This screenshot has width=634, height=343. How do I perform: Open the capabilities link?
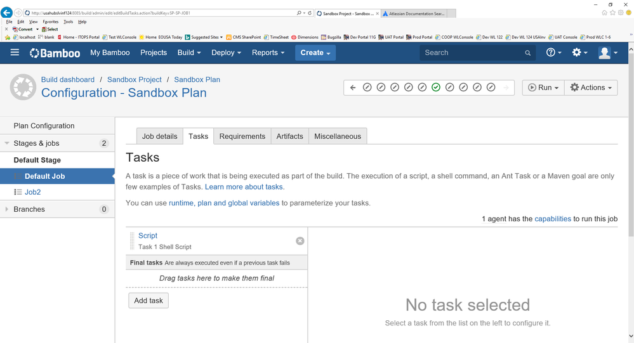(x=553, y=219)
